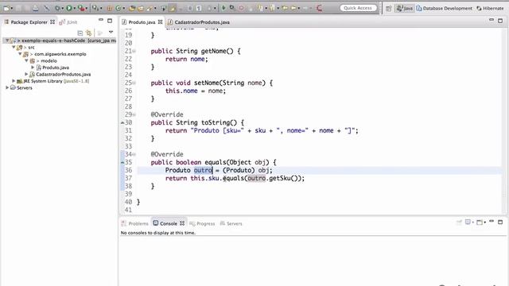Toggle Show Whitespace Characters pilcrow icon
This screenshot has width=509, height=286.
click(199, 8)
